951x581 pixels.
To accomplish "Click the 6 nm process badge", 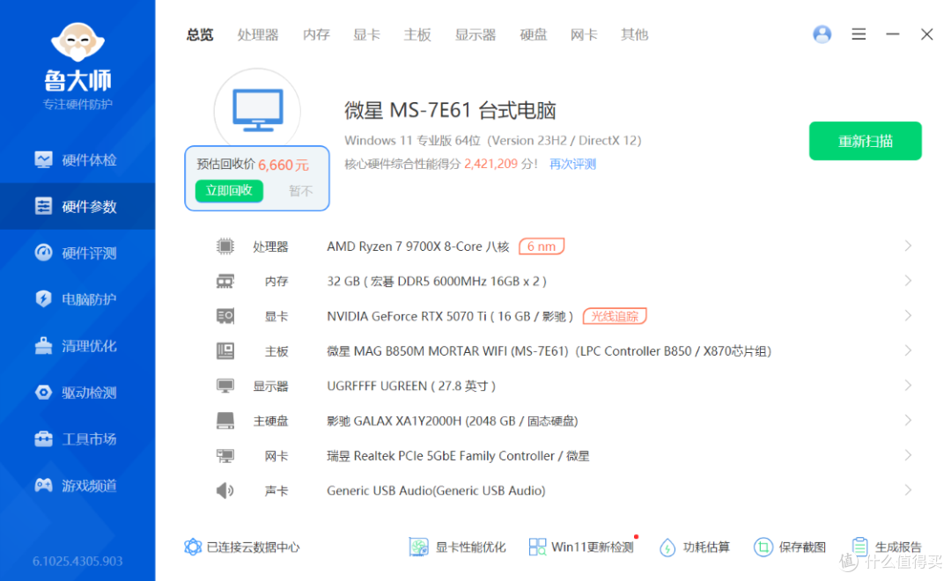I will point(542,246).
